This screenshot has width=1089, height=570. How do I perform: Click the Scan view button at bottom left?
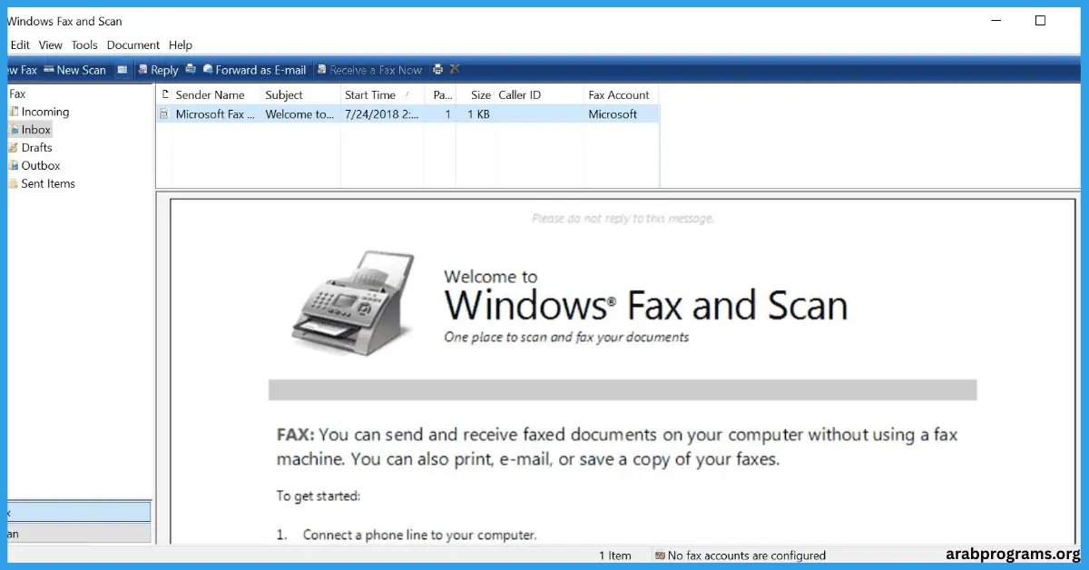[79, 534]
